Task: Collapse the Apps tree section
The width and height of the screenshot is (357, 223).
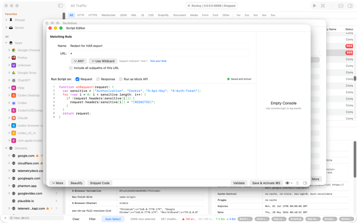Action: click(6, 43)
